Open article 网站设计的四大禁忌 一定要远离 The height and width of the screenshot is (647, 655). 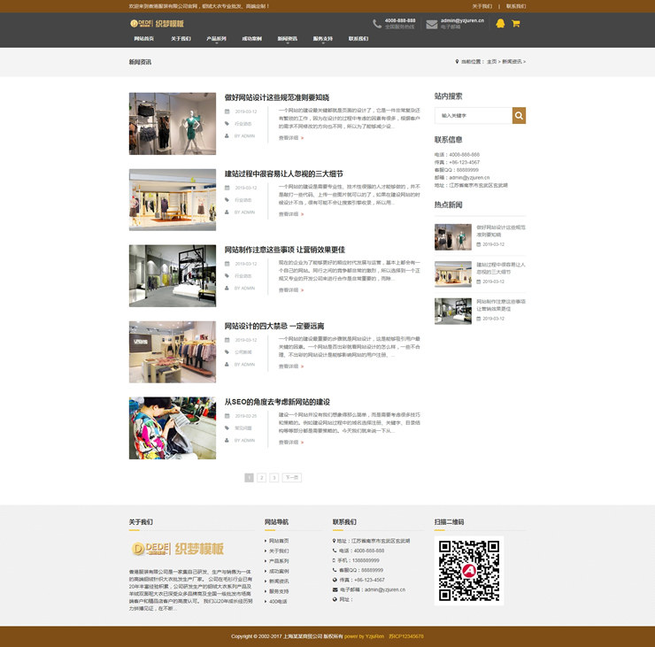pyautogui.click(x=274, y=326)
